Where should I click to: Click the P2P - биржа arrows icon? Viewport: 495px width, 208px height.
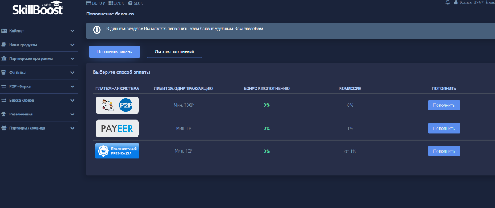(x=4, y=86)
